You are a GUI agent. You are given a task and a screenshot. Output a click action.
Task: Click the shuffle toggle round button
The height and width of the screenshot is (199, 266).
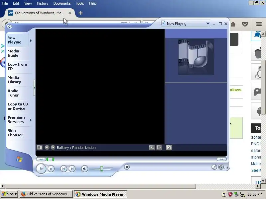point(127,167)
